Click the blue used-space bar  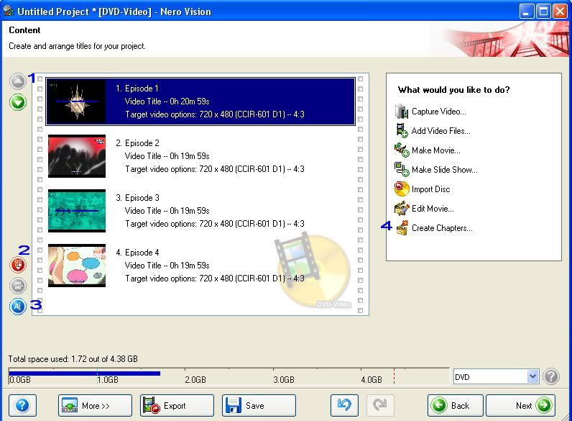(85, 374)
